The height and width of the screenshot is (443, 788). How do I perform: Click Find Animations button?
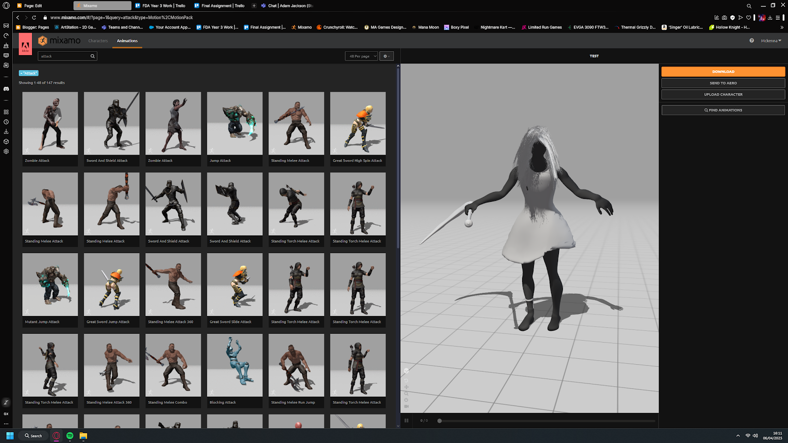(723, 110)
